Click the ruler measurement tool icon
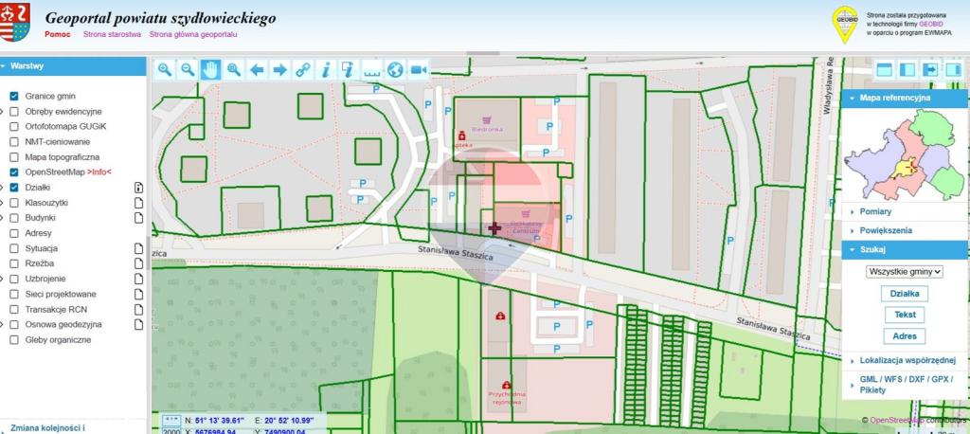The height and width of the screenshot is (434, 970). click(372, 69)
